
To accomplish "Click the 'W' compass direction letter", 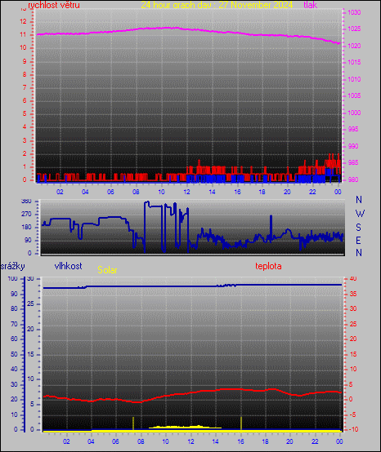I will (360, 214).
